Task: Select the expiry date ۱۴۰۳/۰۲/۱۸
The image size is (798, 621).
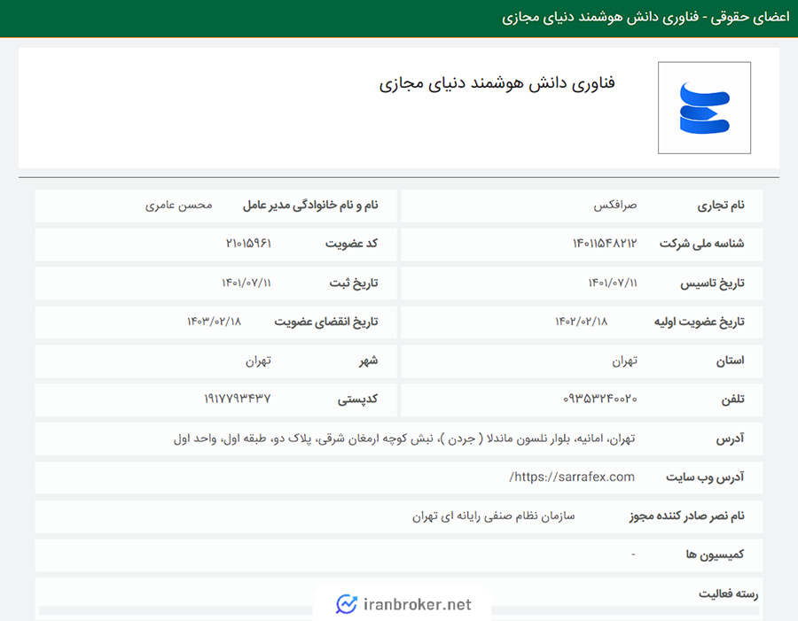Action: [214, 322]
